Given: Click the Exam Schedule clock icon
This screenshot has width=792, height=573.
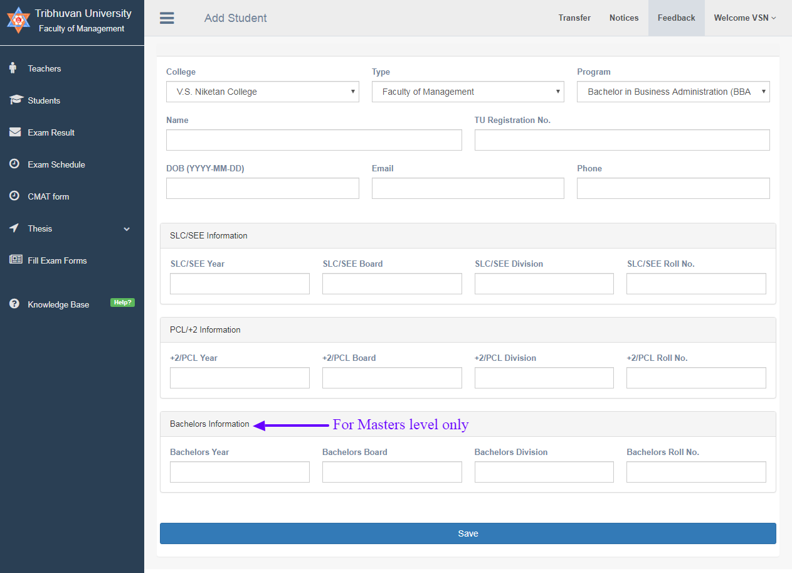Looking at the screenshot, I should (14, 164).
